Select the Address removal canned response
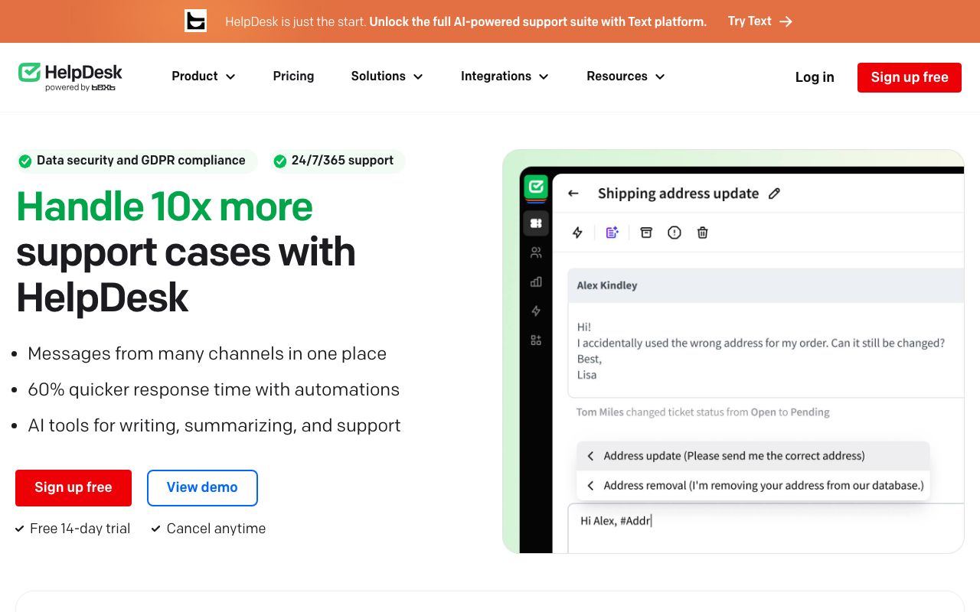The image size is (980, 612). tap(753, 485)
